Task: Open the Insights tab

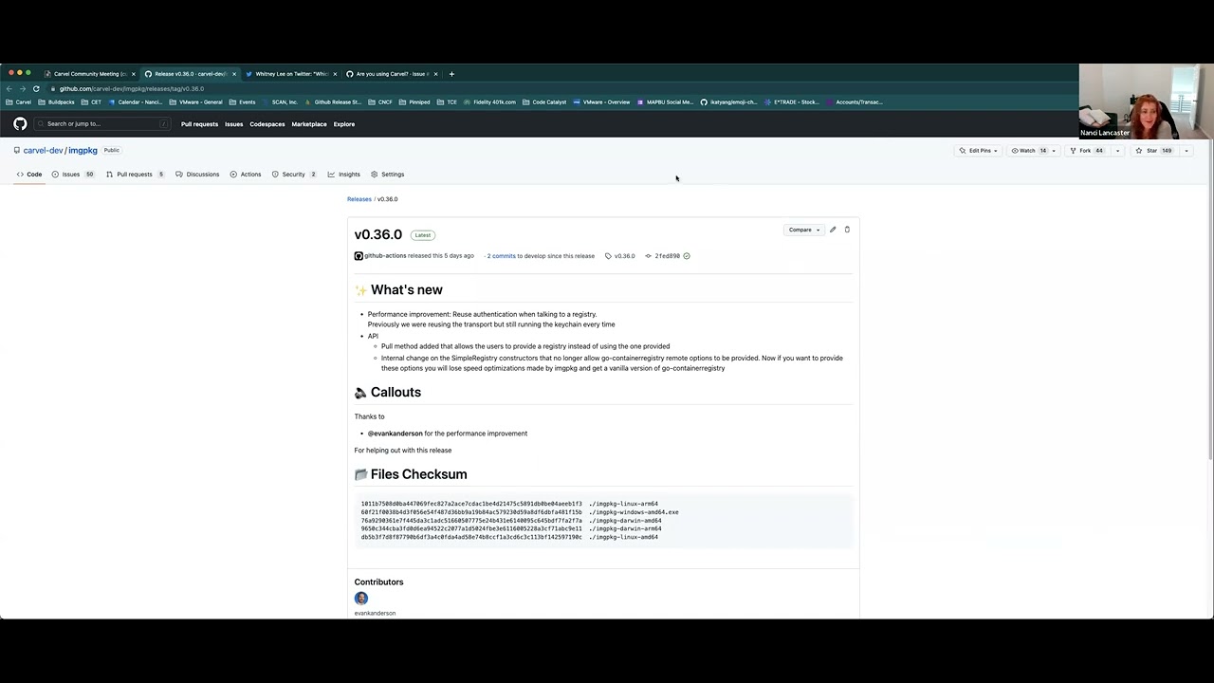Action: tap(344, 175)
